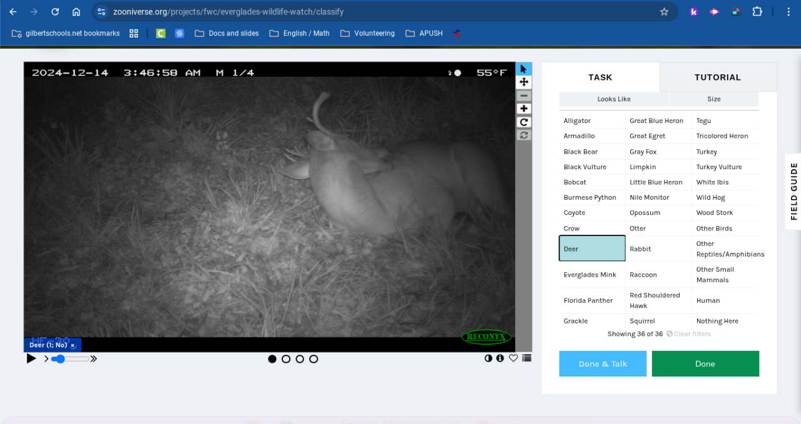Activate the pan/move image tool
This screenshot has width=801, height=424.
[524, 82]
